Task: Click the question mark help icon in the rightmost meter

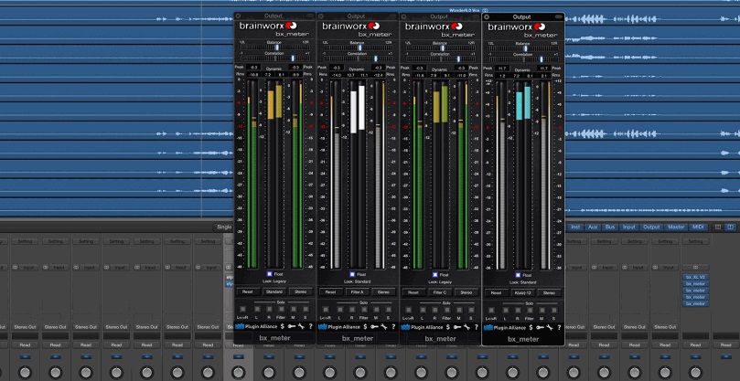Action: pos(559,325)
